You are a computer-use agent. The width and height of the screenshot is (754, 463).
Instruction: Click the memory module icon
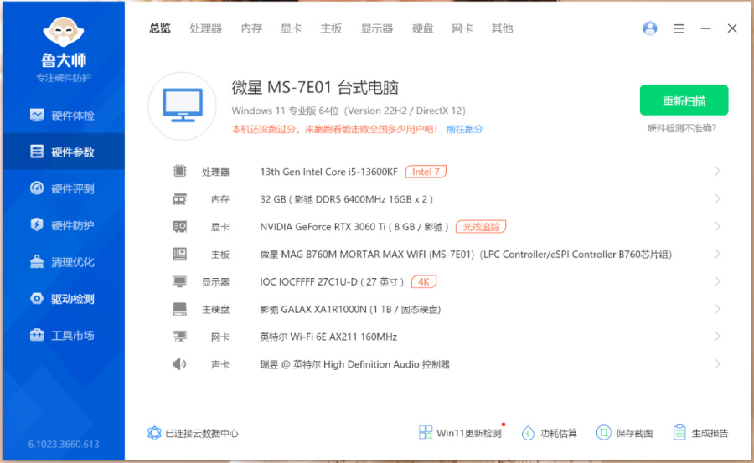pos(179,198)
